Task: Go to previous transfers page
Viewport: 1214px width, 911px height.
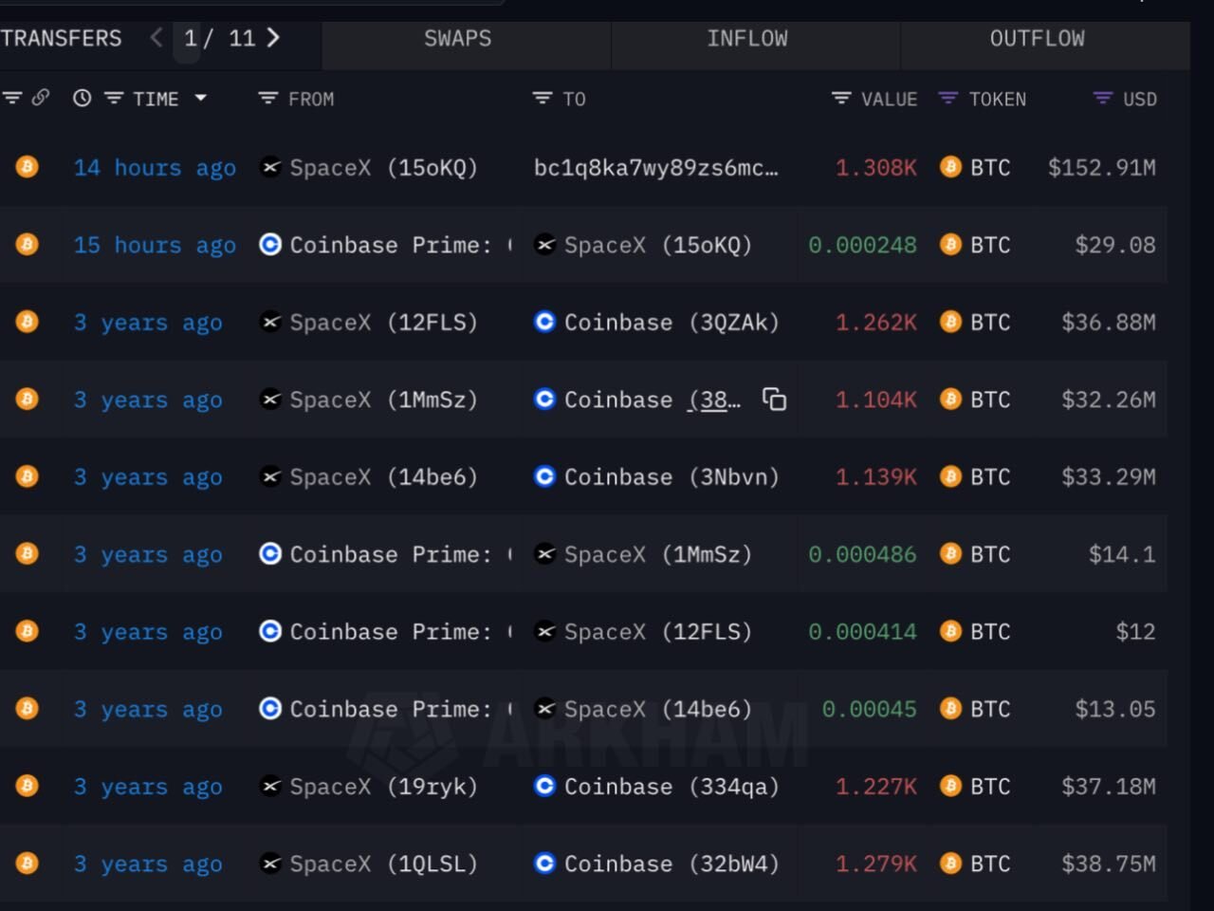Action: [x=156, y=38]
